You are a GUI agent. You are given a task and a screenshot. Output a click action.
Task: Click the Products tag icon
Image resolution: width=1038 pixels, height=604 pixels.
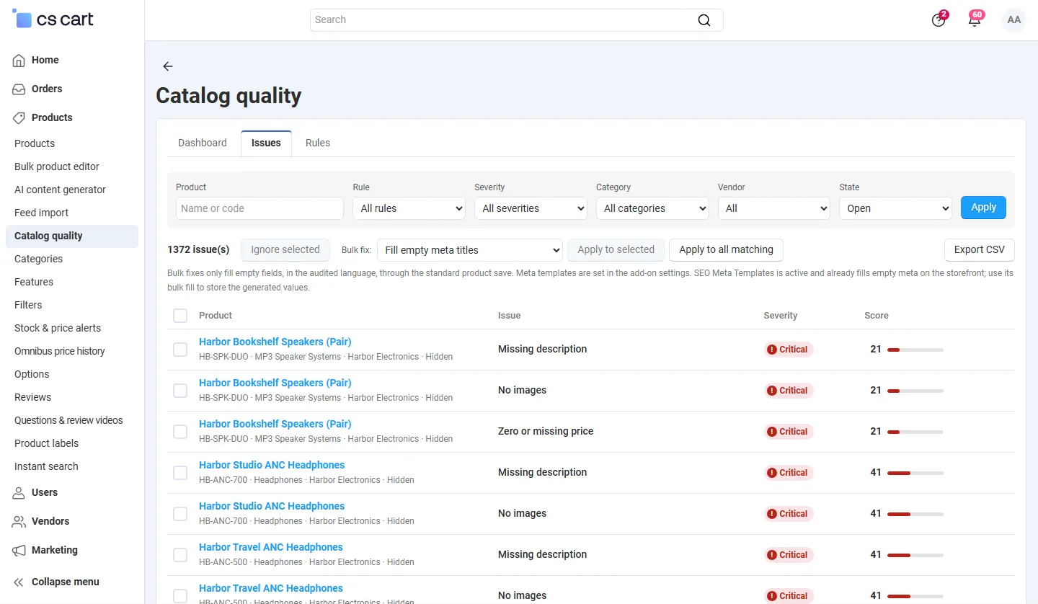[x=19, y=118]
